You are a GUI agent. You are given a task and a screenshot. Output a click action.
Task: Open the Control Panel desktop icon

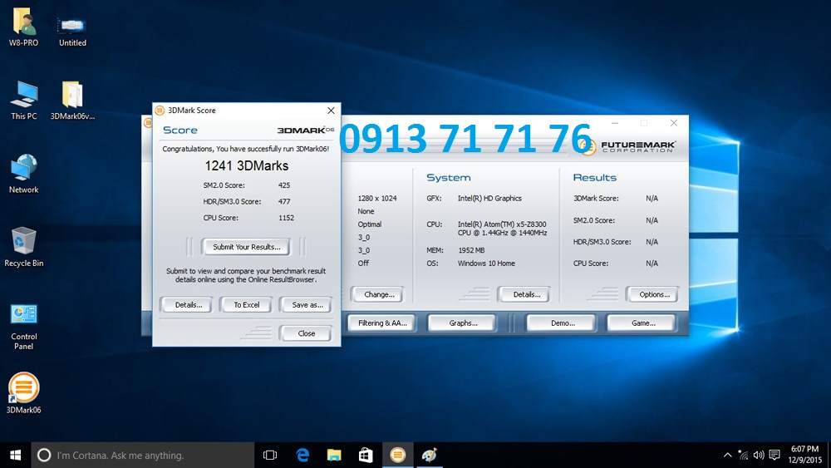coord(23,327)
